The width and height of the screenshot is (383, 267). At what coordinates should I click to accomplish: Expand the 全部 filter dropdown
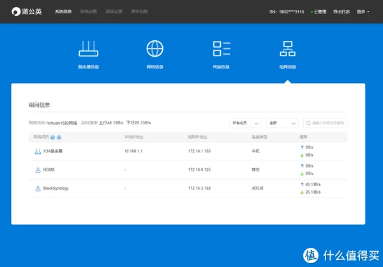(x=283, y=123)
